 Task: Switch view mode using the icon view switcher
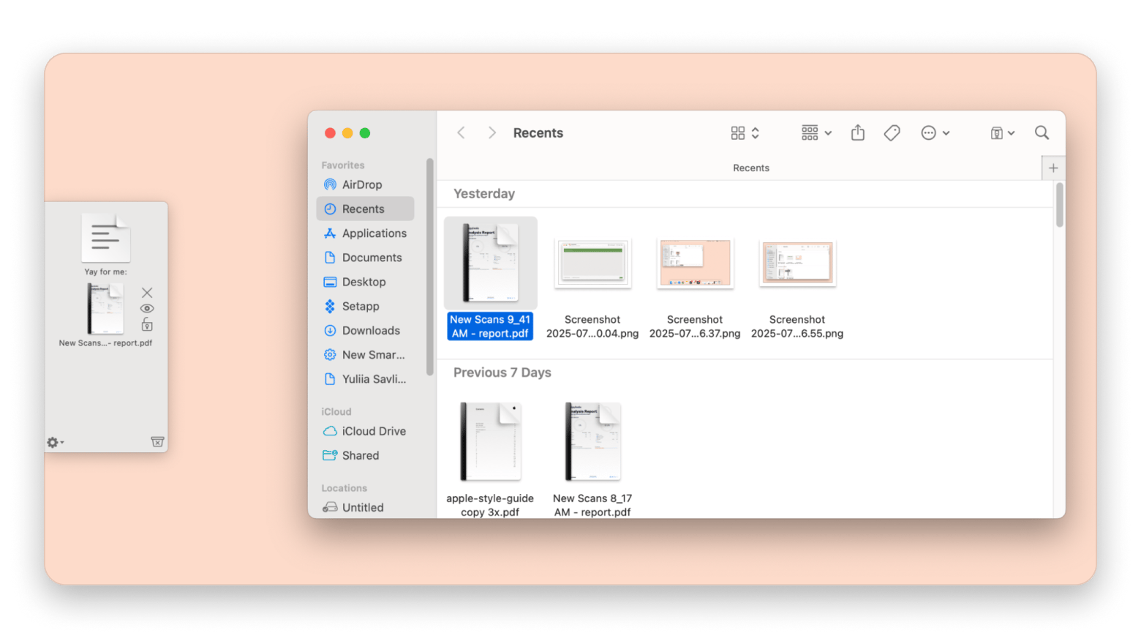pyautogui.click(x=745, y=132)
